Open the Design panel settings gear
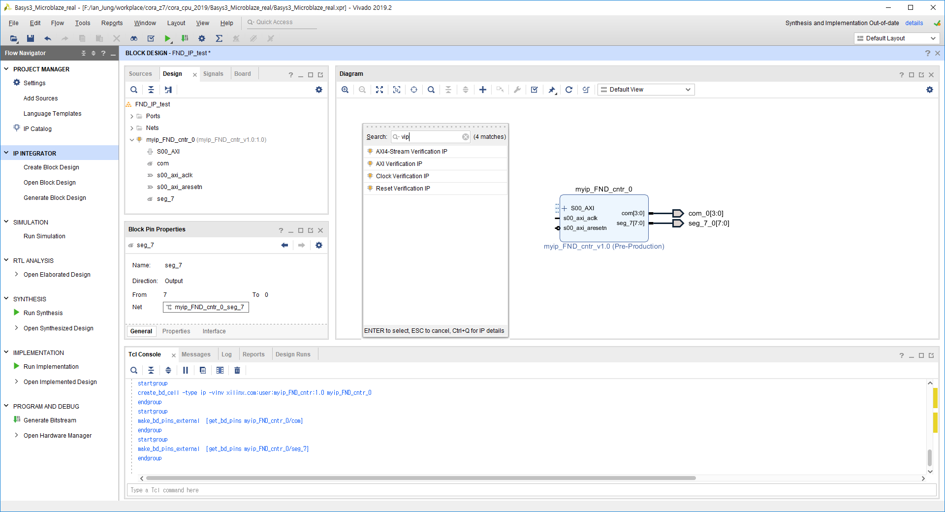 coord(319,90)
